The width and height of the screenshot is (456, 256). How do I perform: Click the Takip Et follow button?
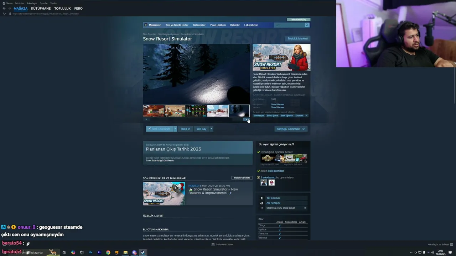[185, 129]
